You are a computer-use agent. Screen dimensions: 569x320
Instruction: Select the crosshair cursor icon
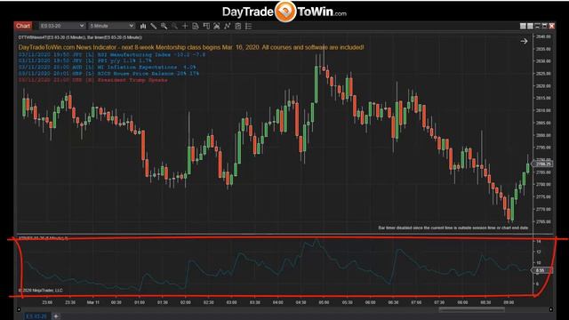pyautogui.click(x=185, y=26)
